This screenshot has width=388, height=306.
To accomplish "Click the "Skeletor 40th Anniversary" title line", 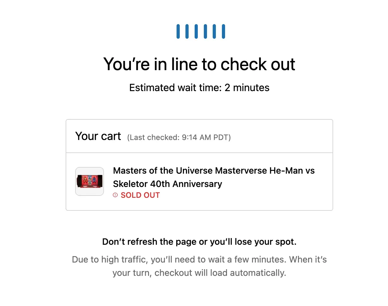I will 167,184.
